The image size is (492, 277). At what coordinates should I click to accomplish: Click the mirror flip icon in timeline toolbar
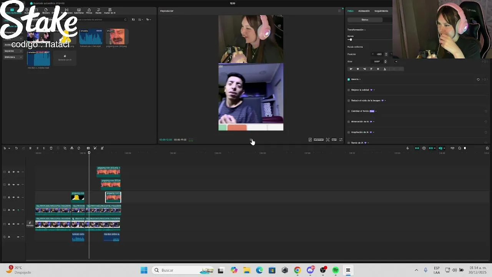72,148
